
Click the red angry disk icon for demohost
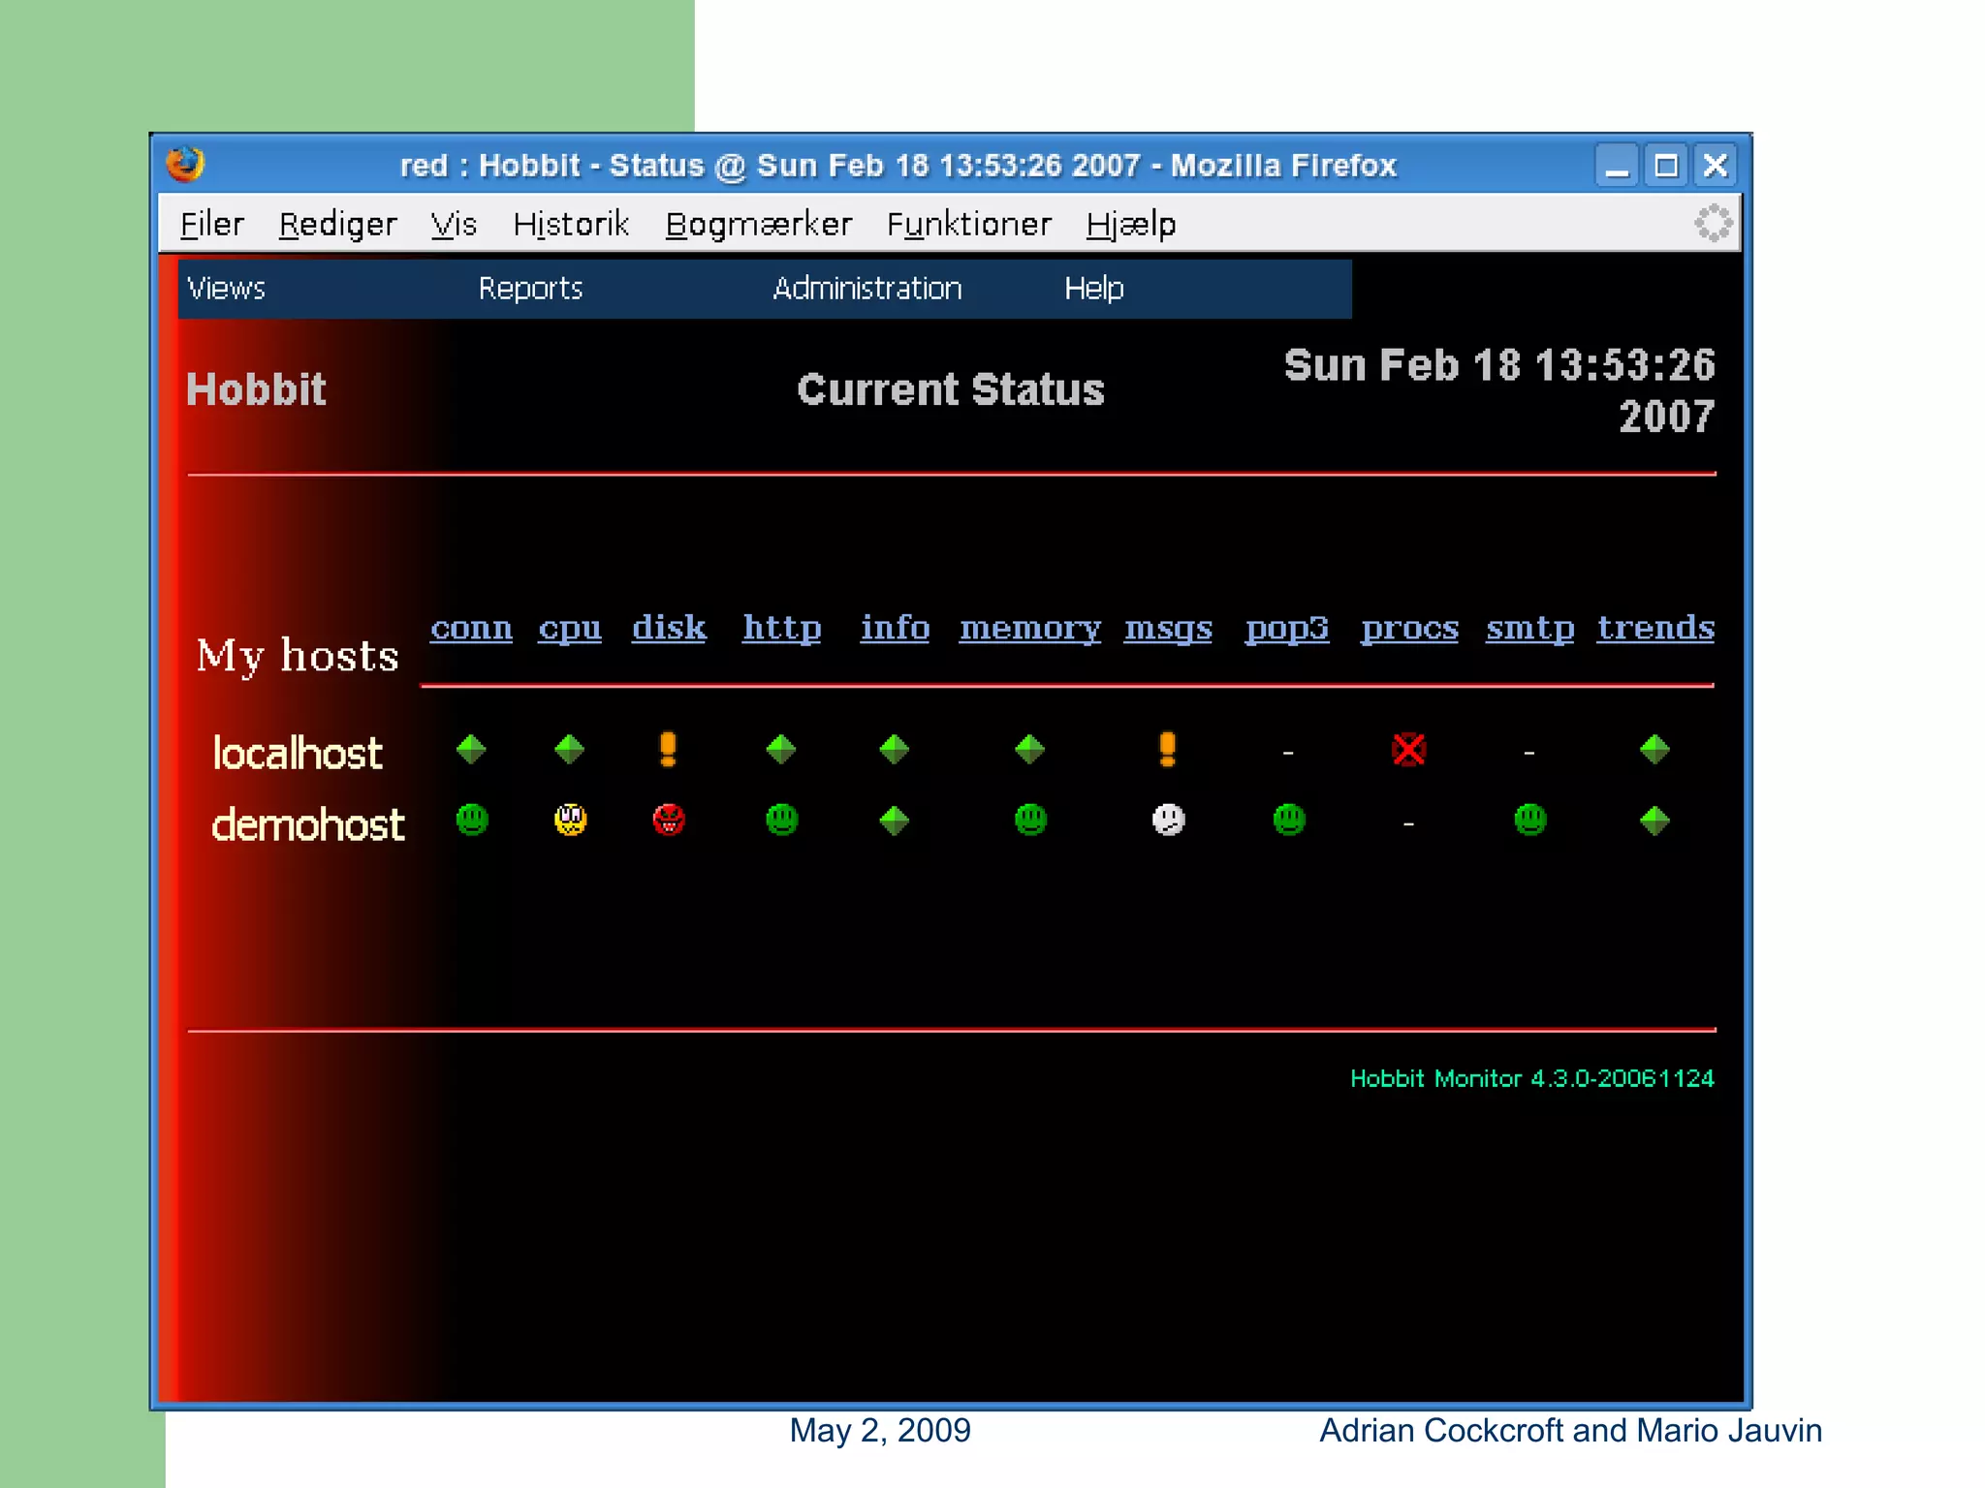[x=669, y=820]
